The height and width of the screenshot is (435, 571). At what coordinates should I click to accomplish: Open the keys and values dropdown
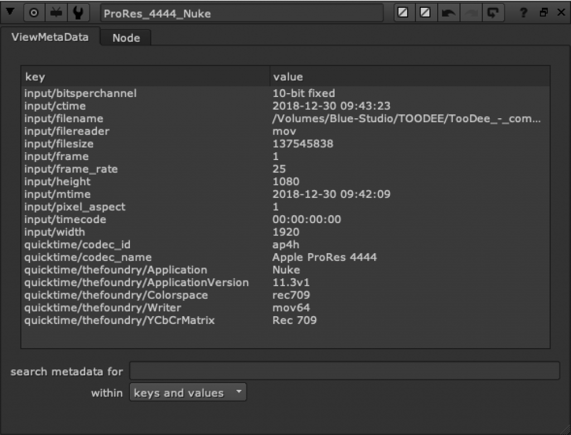188,393
